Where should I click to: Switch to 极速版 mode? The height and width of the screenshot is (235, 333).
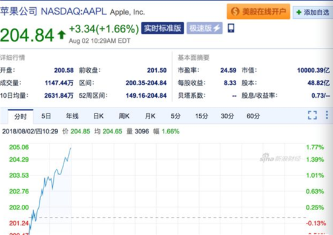pos(205,28)
